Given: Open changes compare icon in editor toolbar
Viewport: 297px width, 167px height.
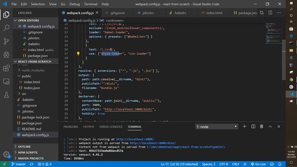Looking at the screenshot, I should tap(262, 13).
